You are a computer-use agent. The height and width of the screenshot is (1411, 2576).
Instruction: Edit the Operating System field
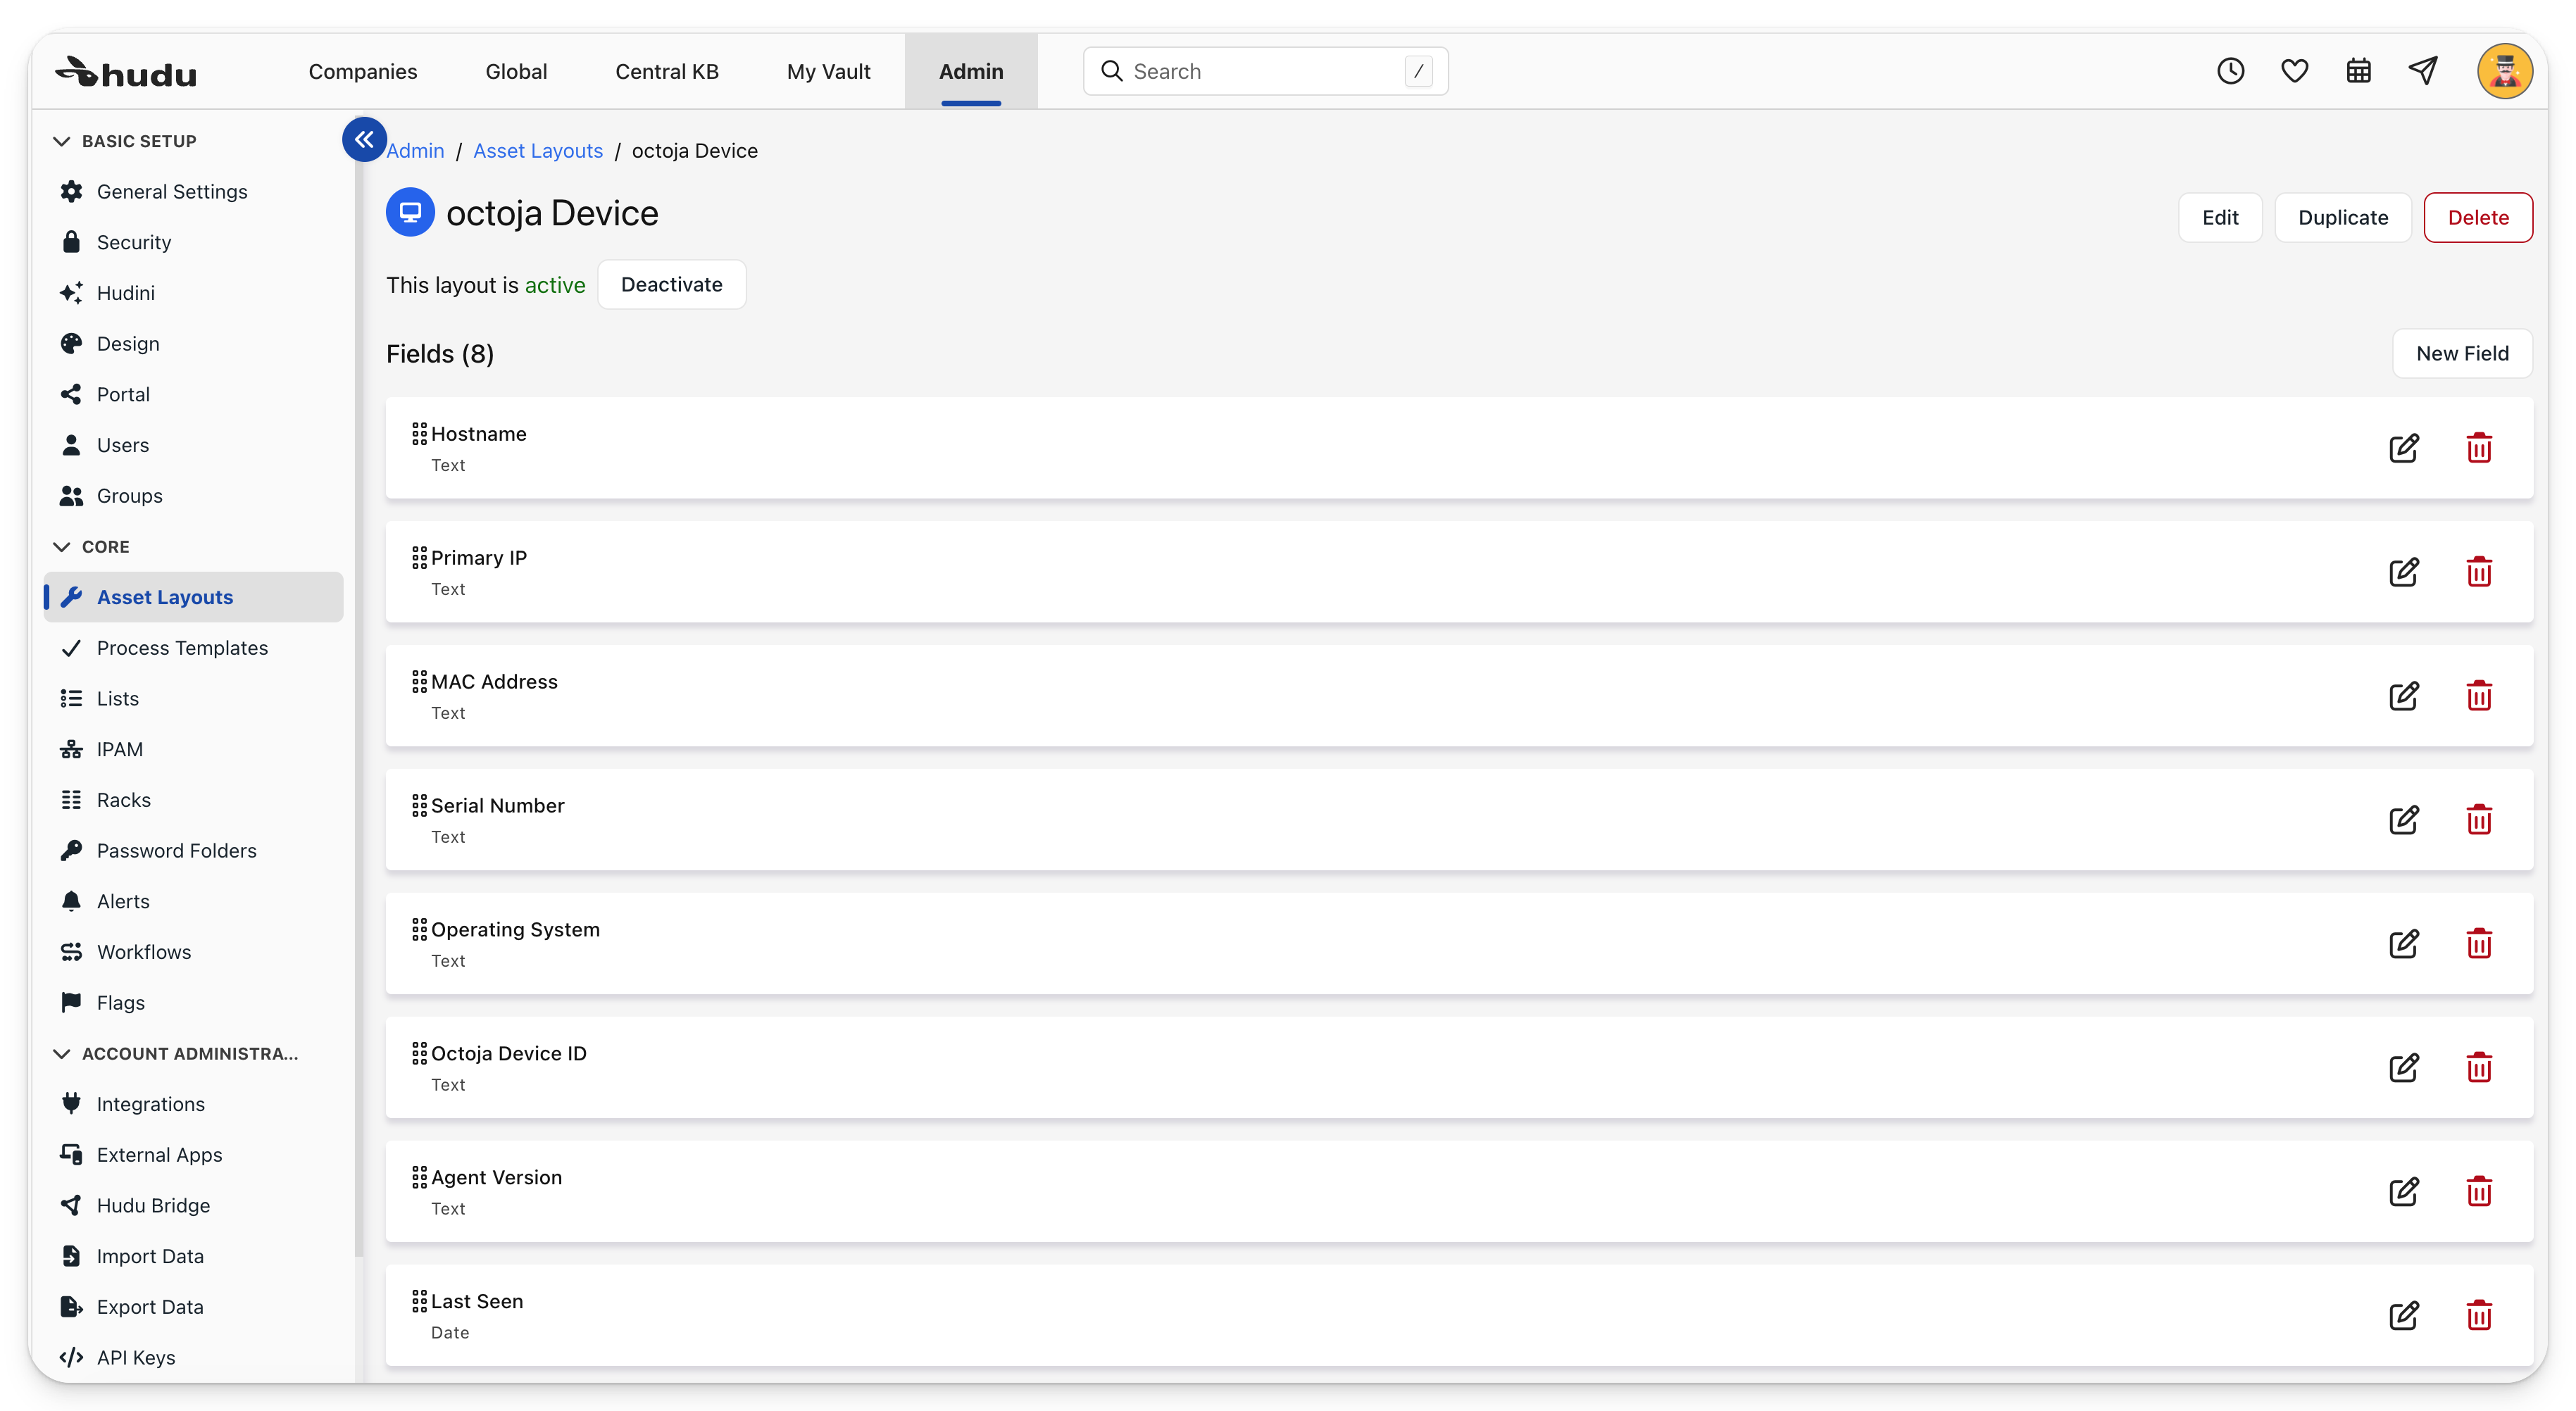click(2403, 944)
